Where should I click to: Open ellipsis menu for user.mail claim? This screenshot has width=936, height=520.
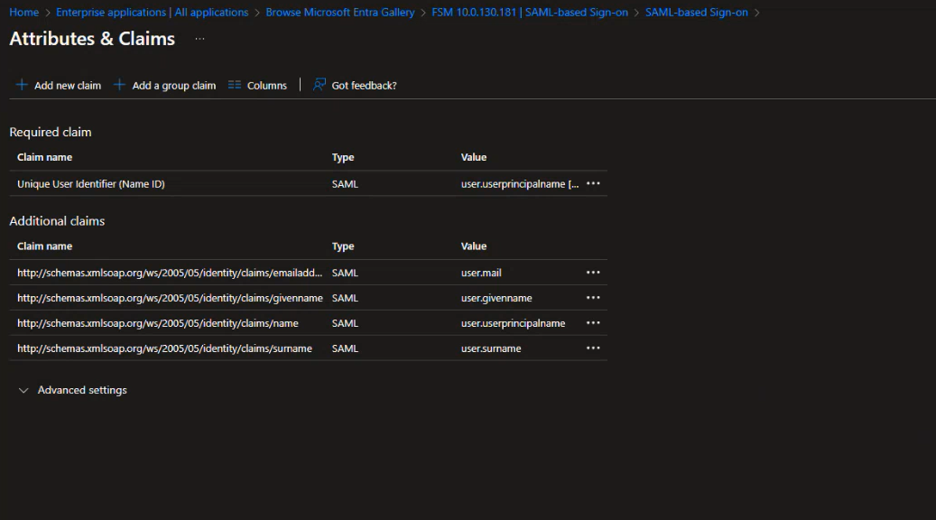[593, 273]
